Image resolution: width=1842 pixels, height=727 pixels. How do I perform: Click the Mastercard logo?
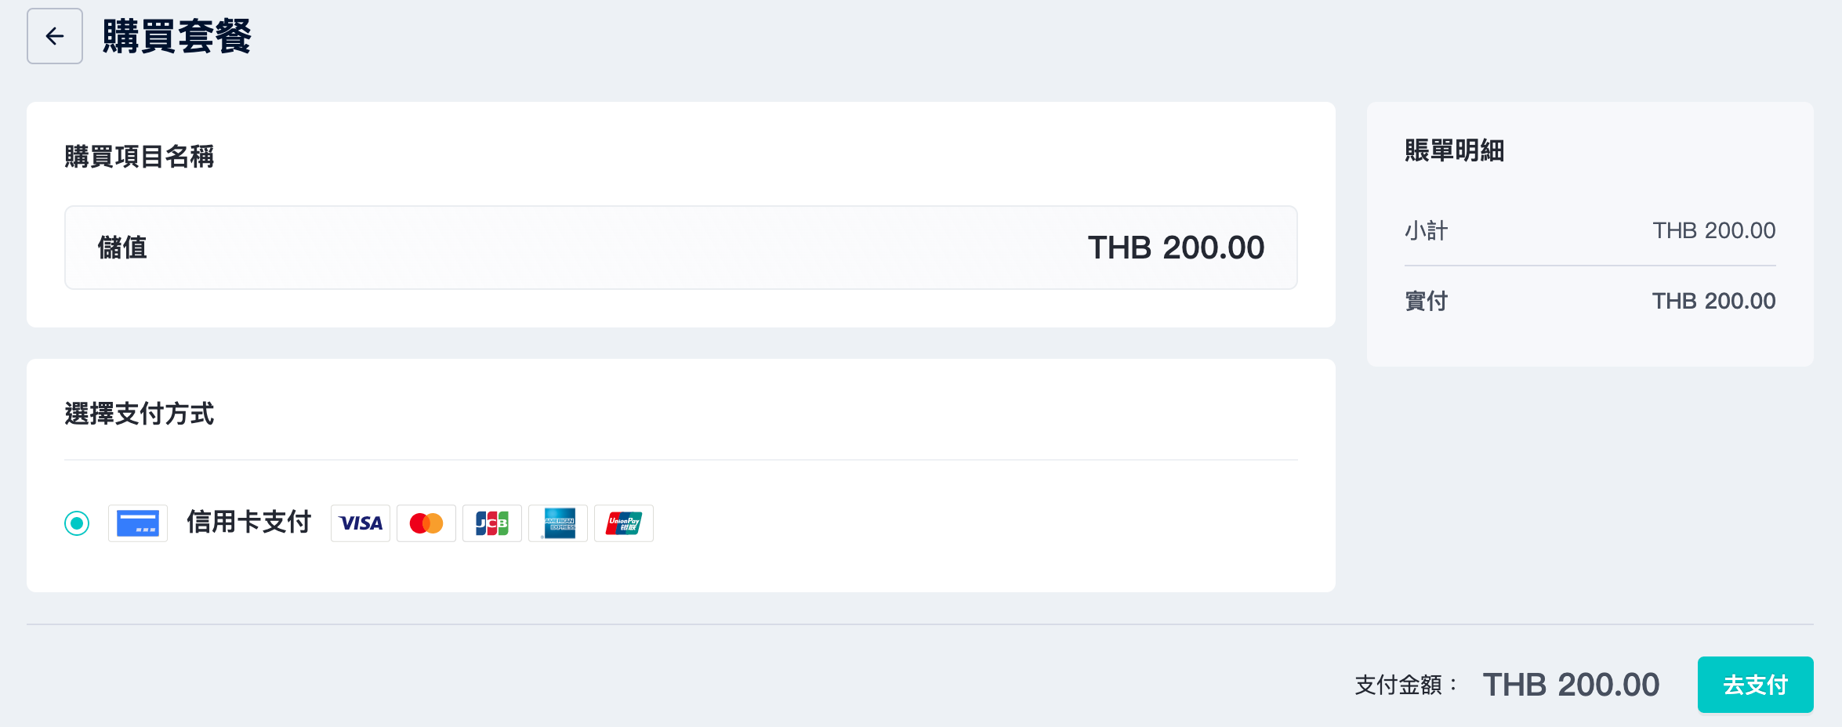click(x=426, y=523)
